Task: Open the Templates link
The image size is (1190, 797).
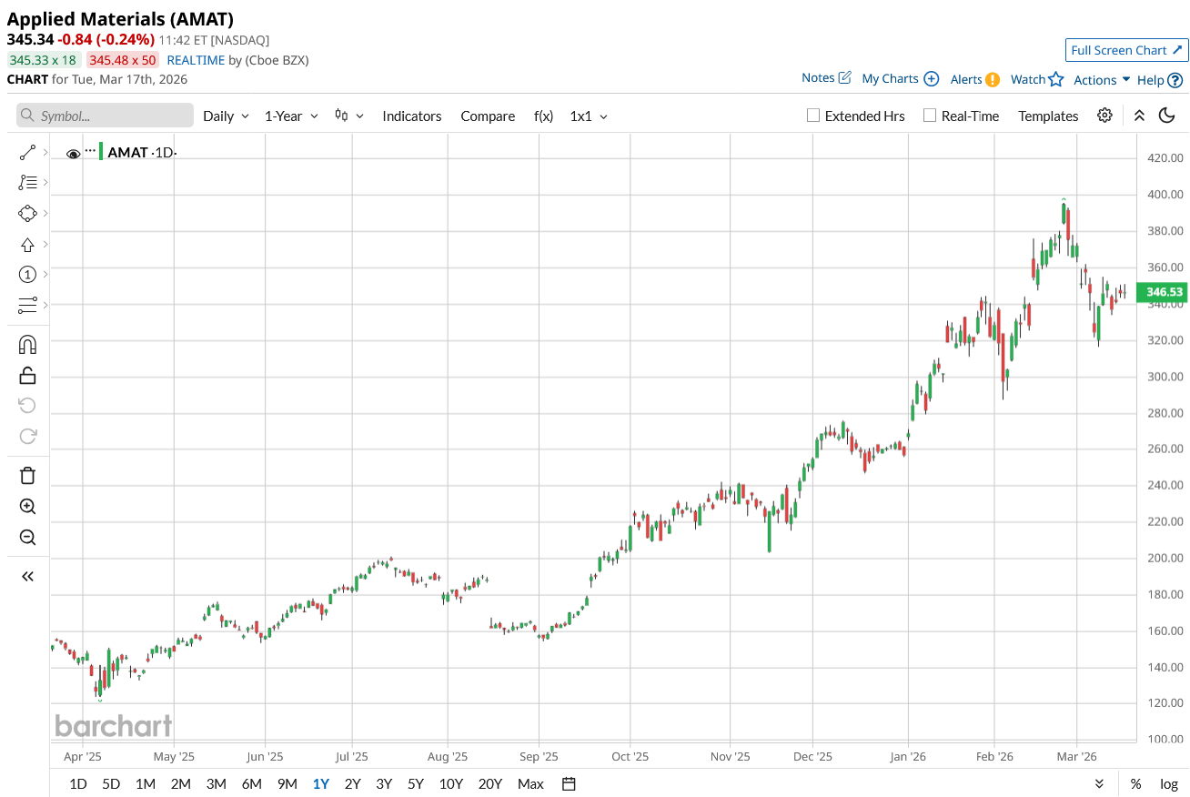Action: click(1048, 116)
